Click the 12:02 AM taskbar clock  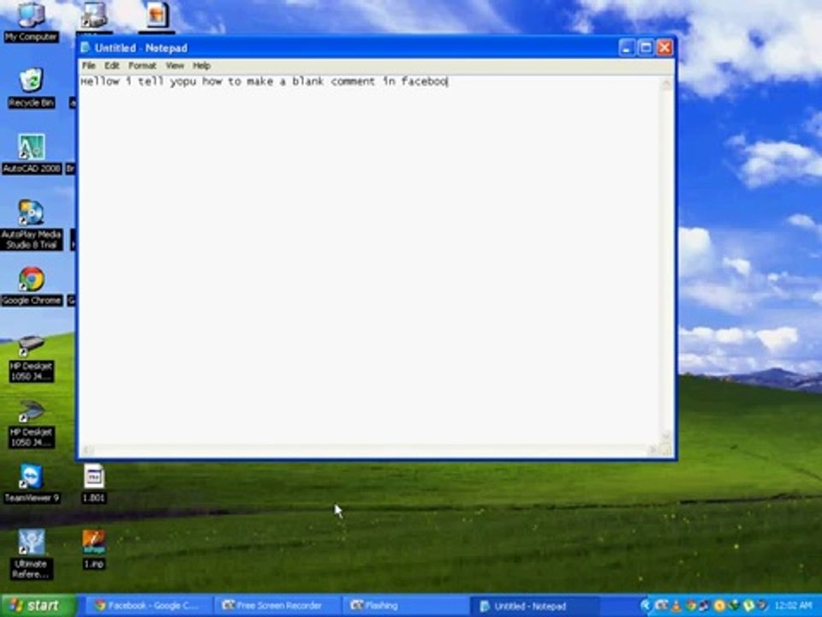coord(793,606)
